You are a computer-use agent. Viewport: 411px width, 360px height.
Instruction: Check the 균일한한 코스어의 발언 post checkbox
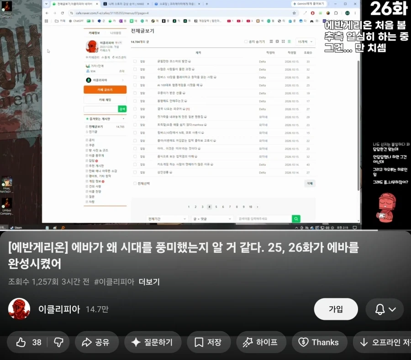135,61
